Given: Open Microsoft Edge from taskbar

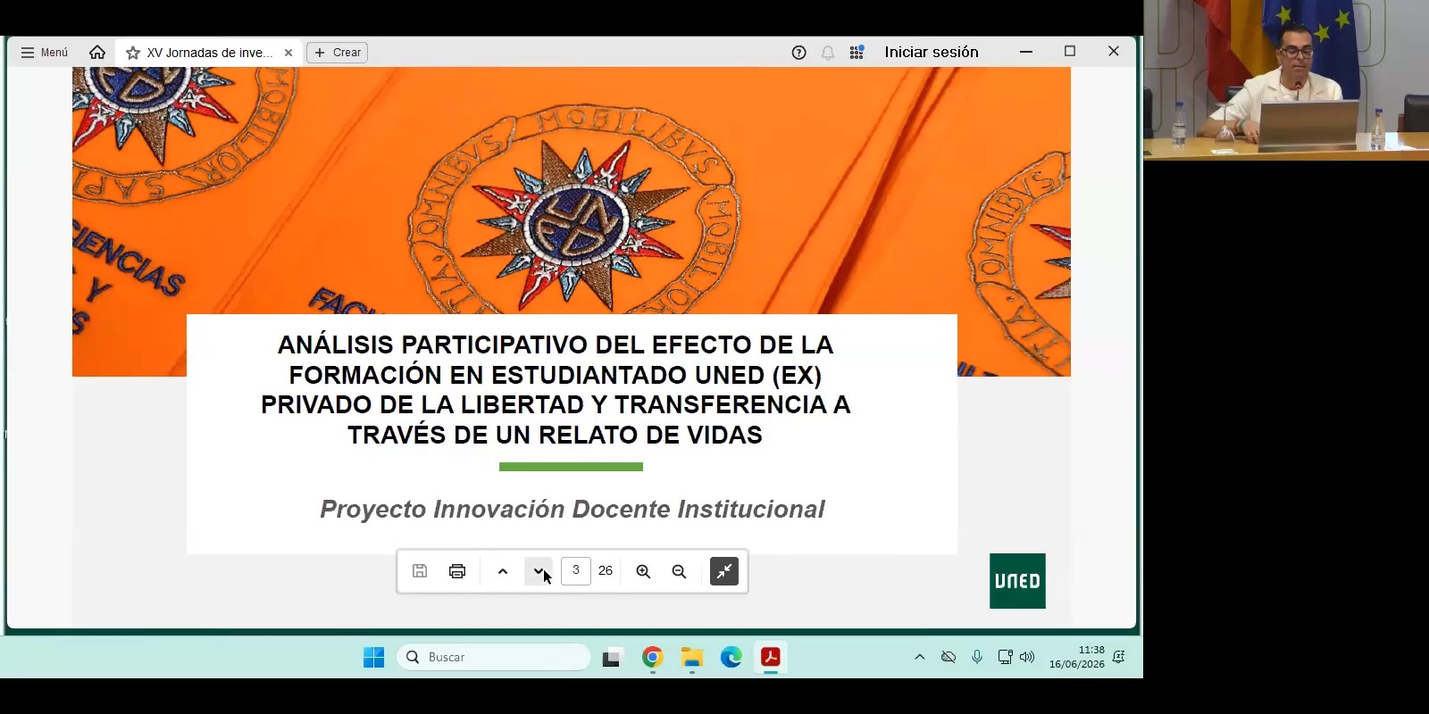Looking at the screenshot, I should point(731,658).
